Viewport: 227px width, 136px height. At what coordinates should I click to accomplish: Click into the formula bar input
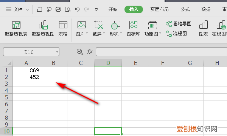pos(162,52)
